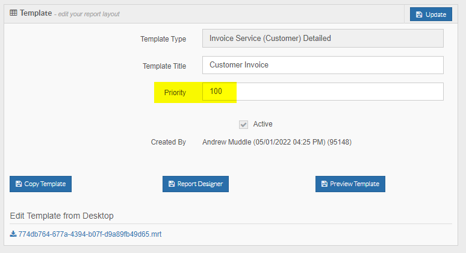
Task: Launch Preview Template
Action: pos(350,184)
